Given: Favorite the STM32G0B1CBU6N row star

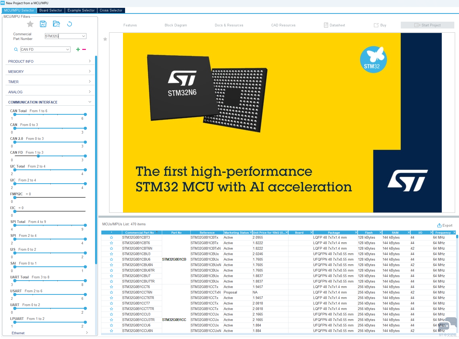Looking at the screenshot, I should [111, 265].
